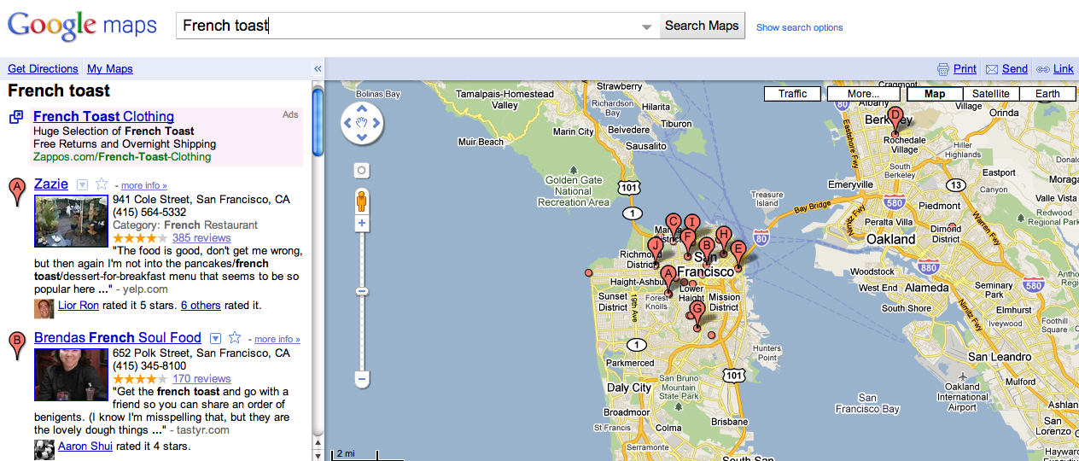Viewport: 1079px width, 461px height.
Task: Open the dropdown arrow next to Brendas French Soul Food
Action: pyautogui.click(x=216, y=338)
